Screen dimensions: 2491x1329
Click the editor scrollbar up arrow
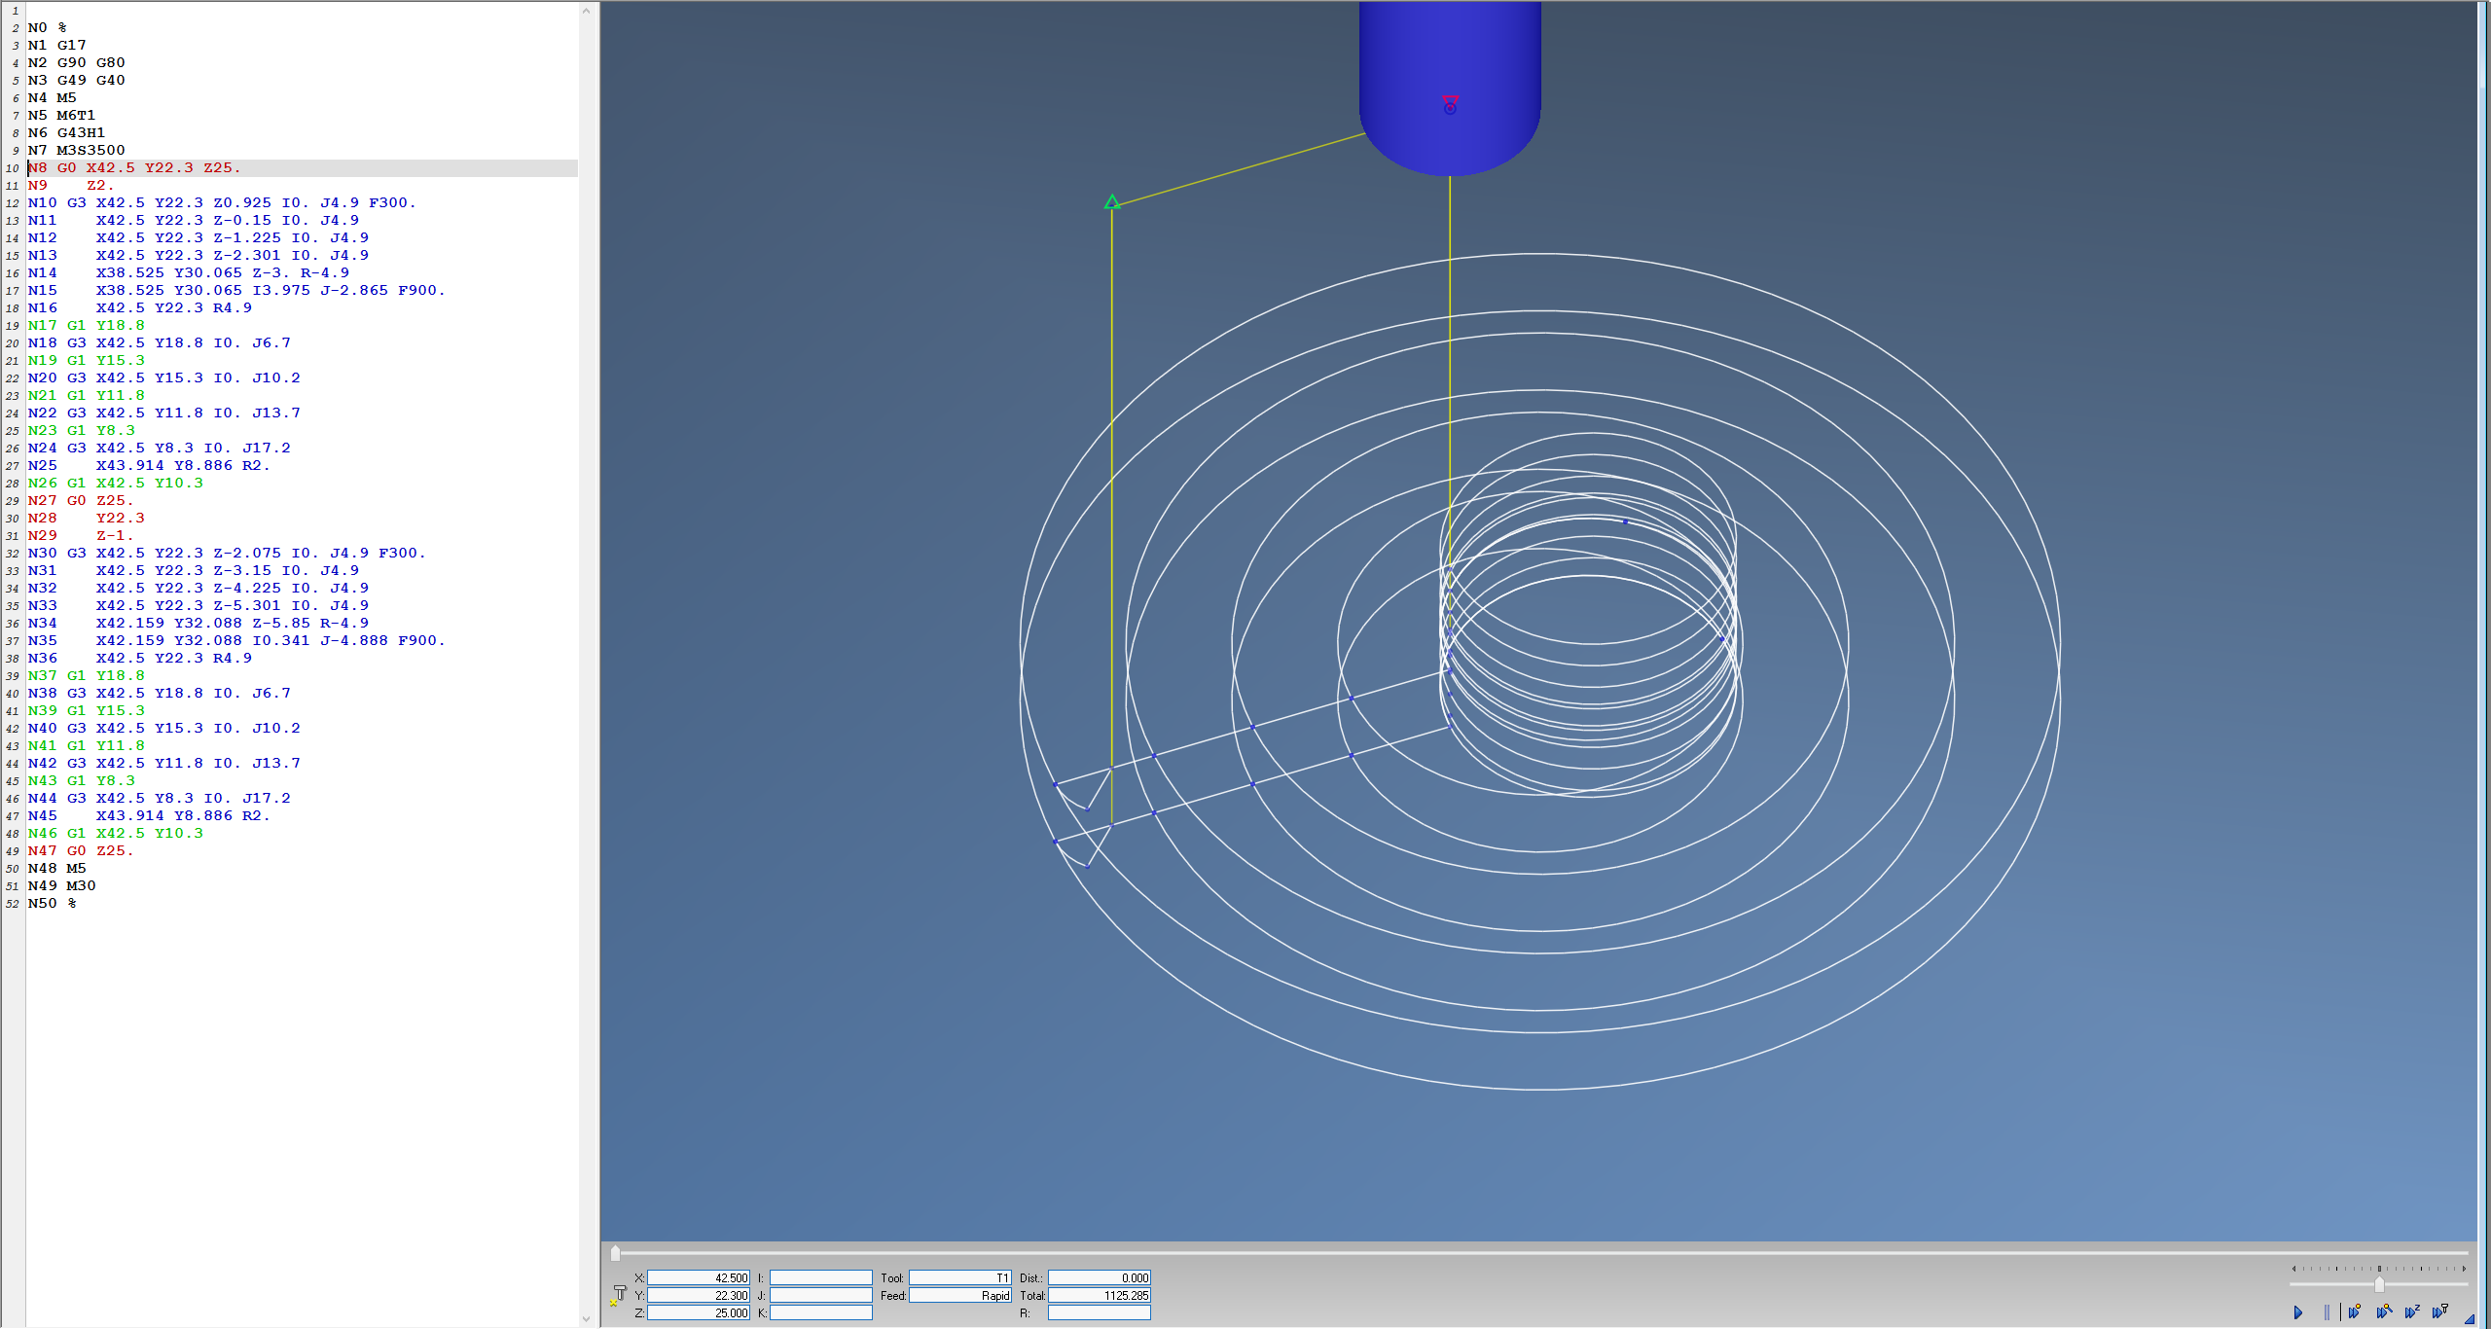point(586,12)
